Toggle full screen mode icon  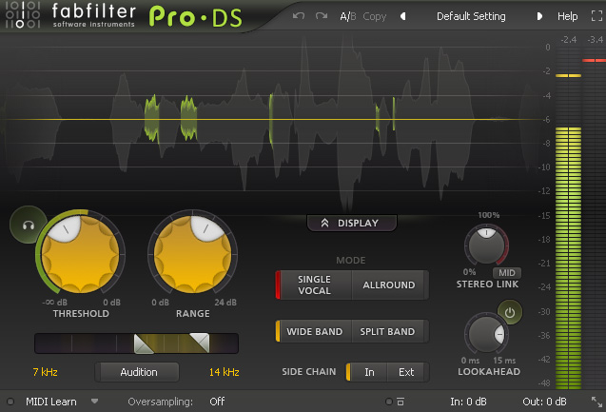coord(596,16)
